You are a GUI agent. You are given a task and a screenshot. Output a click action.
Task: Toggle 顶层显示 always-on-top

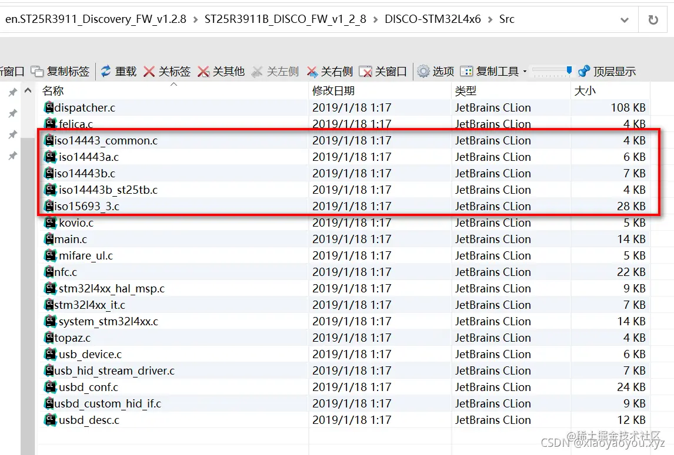[607, 71]
